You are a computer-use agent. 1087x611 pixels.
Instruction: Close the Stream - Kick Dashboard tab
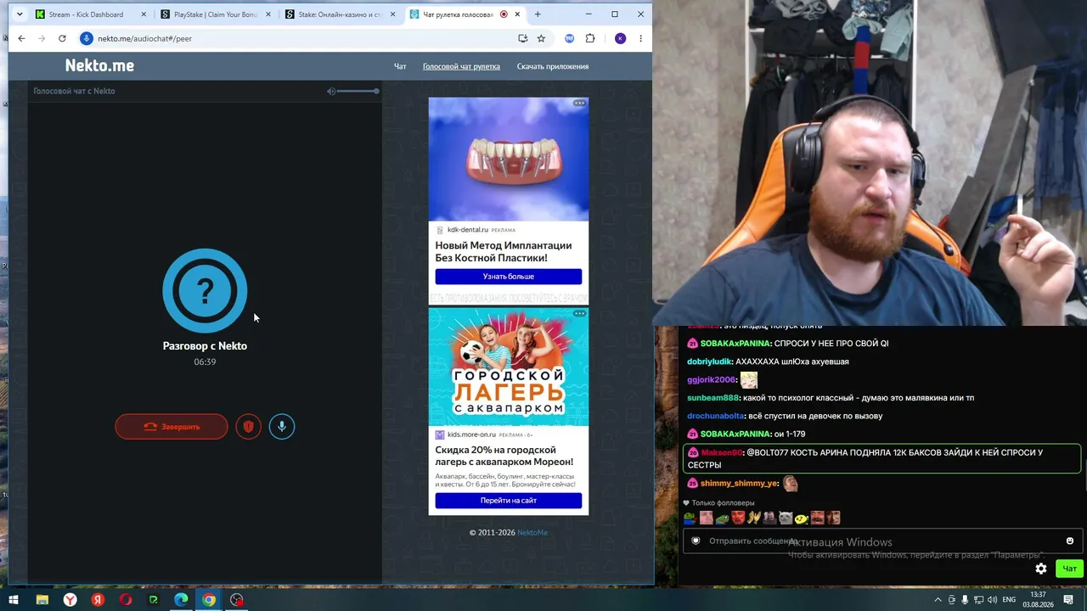pos(144,14)
